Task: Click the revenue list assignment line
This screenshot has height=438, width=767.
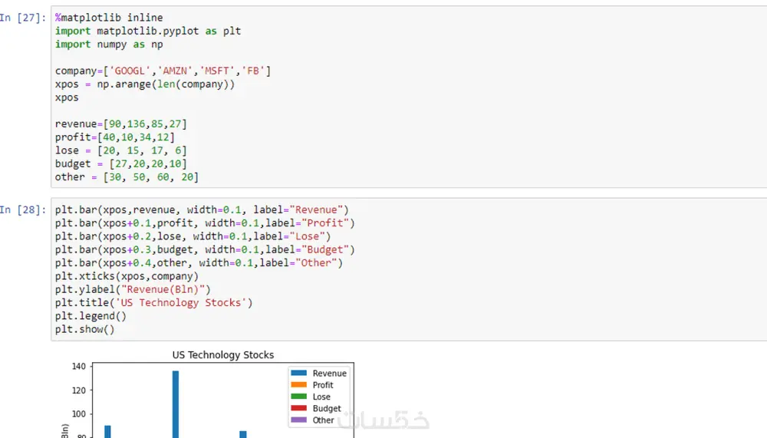Action: click(121, 123)
